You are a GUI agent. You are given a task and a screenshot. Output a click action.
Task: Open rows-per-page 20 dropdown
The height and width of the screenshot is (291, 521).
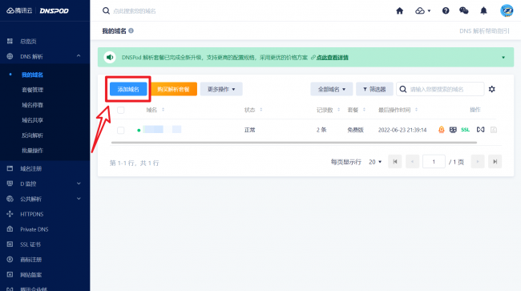click(x=375, y=162)
